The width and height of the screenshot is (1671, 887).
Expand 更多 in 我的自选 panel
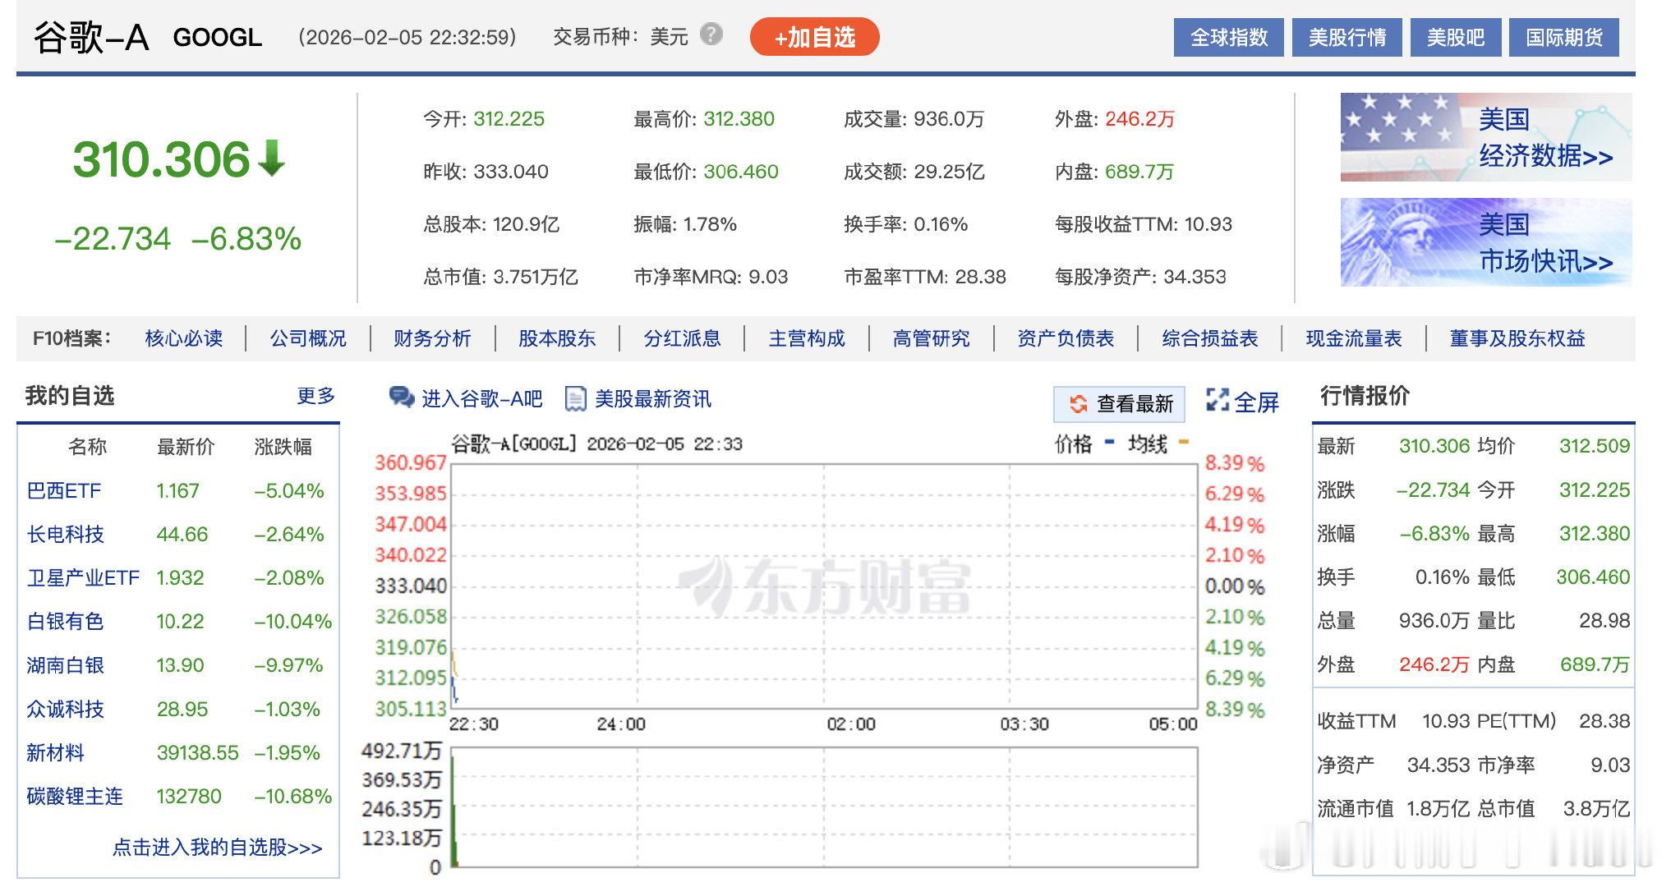click(315, 396)
